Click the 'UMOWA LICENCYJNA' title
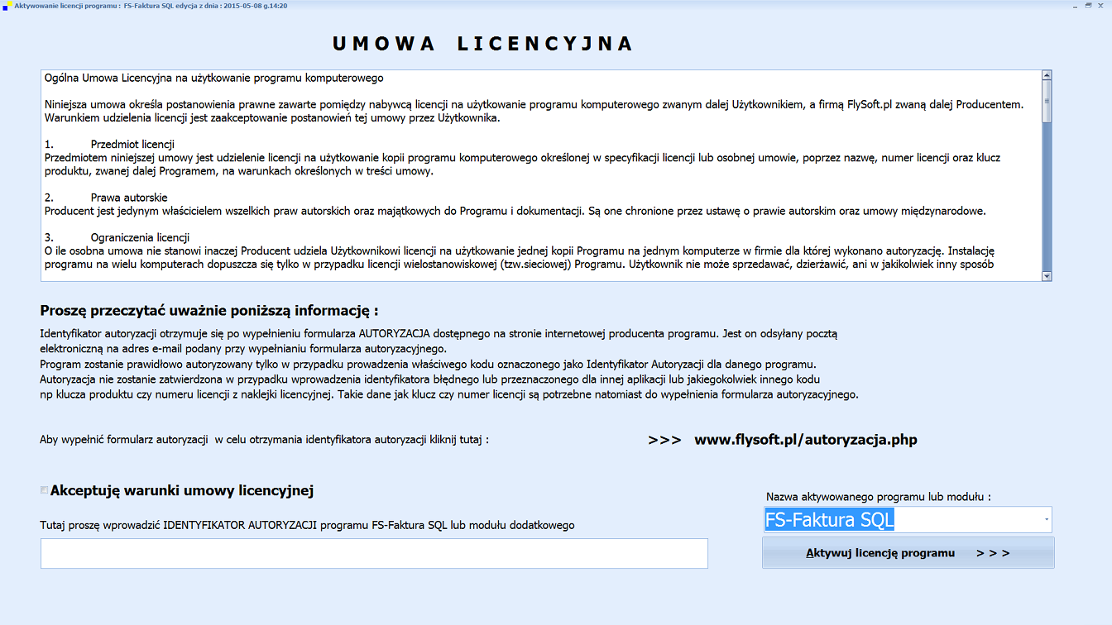The height and width of the screenshot is (625, 1112). click(483, 44)
